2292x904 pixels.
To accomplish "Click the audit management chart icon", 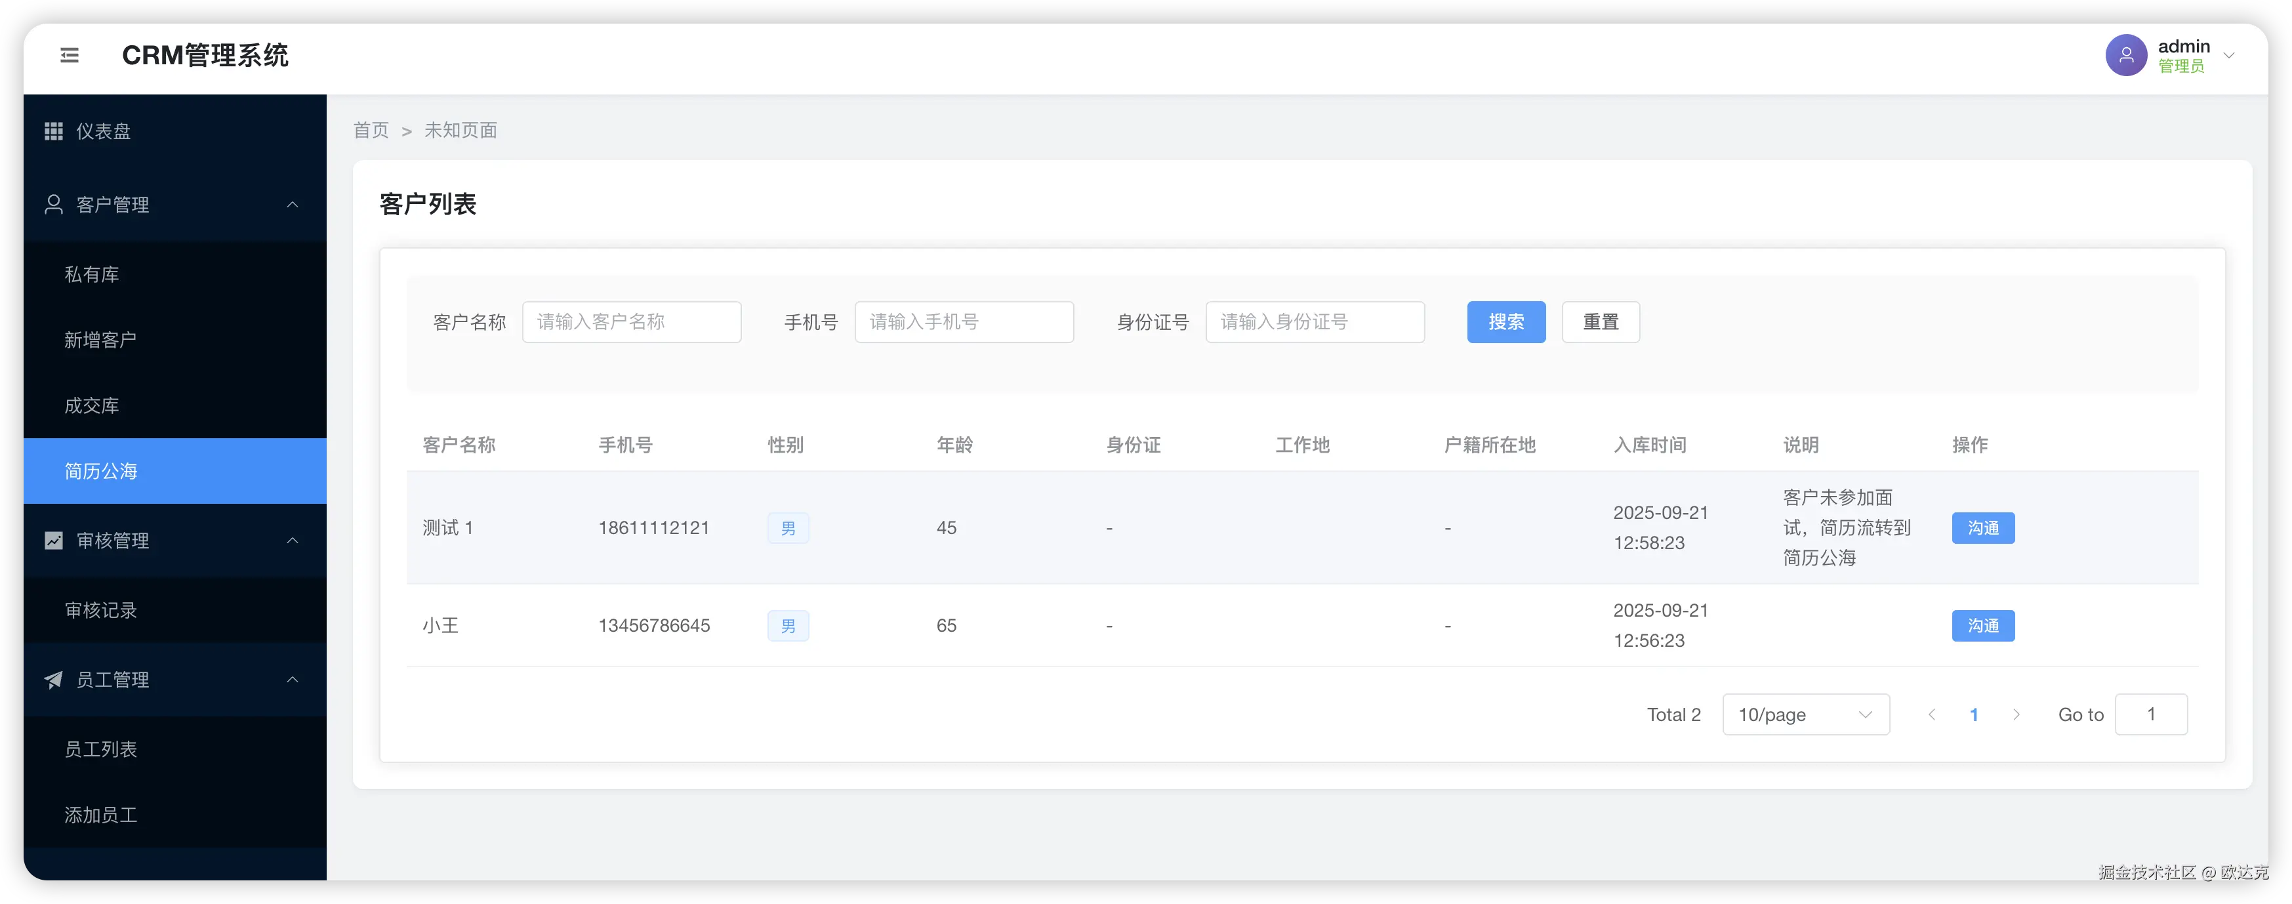I will (53, 540).
